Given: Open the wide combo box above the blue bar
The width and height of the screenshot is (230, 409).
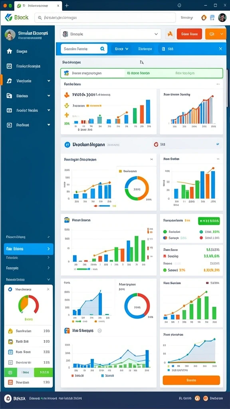Looking at the screenshot, I should click(x=111, y=34).
